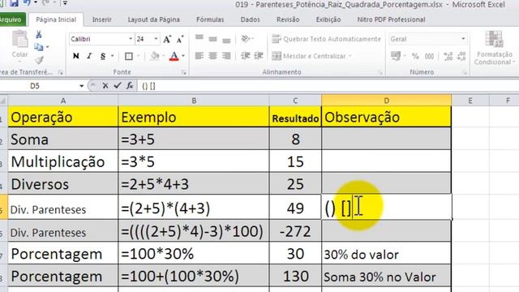Click the cell borders icon
519x292 pixels.
(x=129, y=56)
